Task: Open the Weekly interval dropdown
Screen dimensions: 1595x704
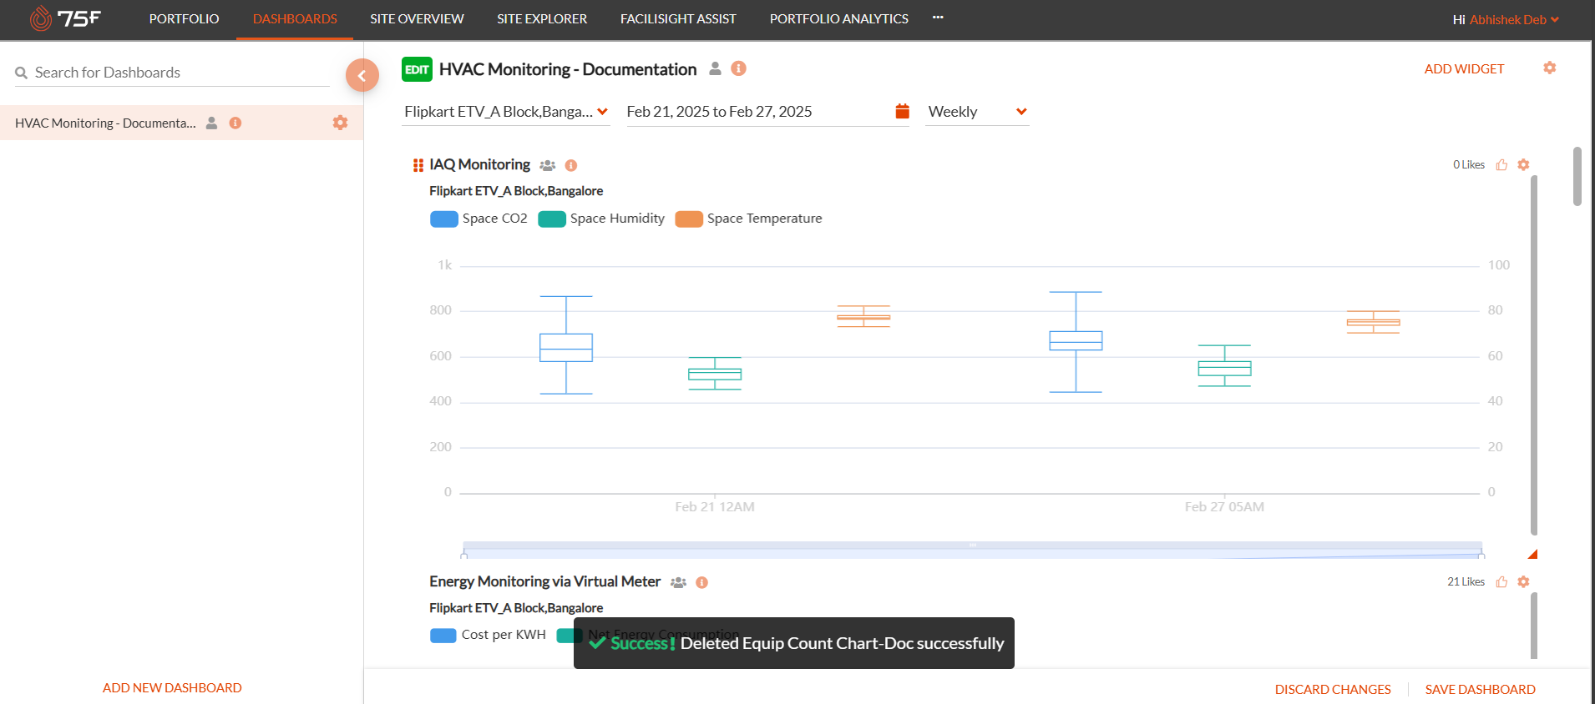Action: 977,112
